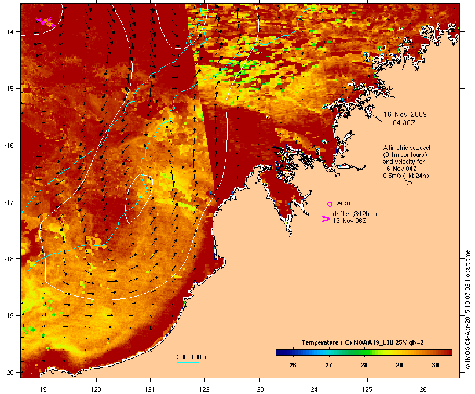This screenshot has height=394, width=475.
Task: Click the 27 value on color scale
Action: 328,365
